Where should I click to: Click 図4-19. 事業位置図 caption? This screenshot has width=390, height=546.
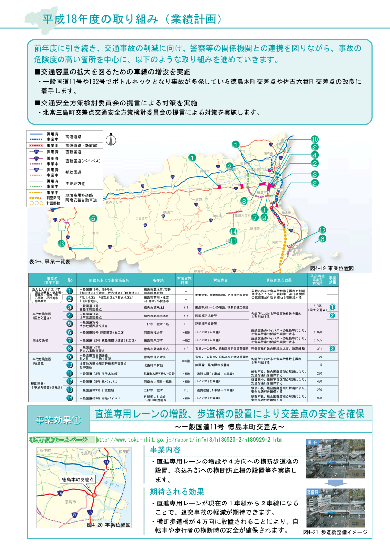pos(332,269)
